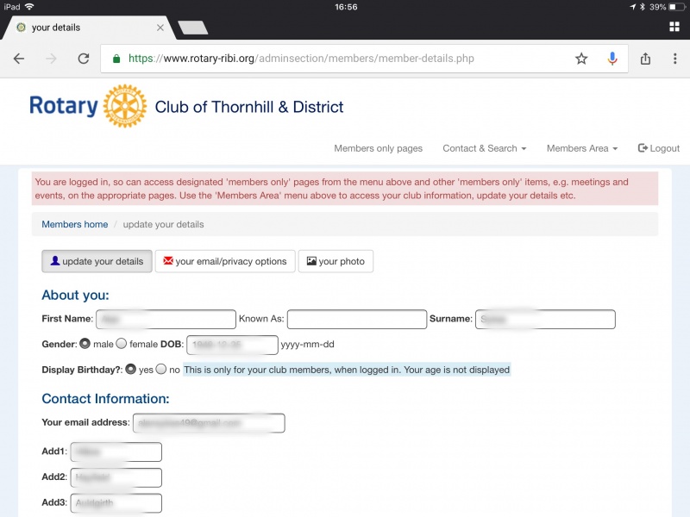Close the 'your details' tab
Image resolution: width=690 pixels, height=517 pixels.
tap(160, 28)
